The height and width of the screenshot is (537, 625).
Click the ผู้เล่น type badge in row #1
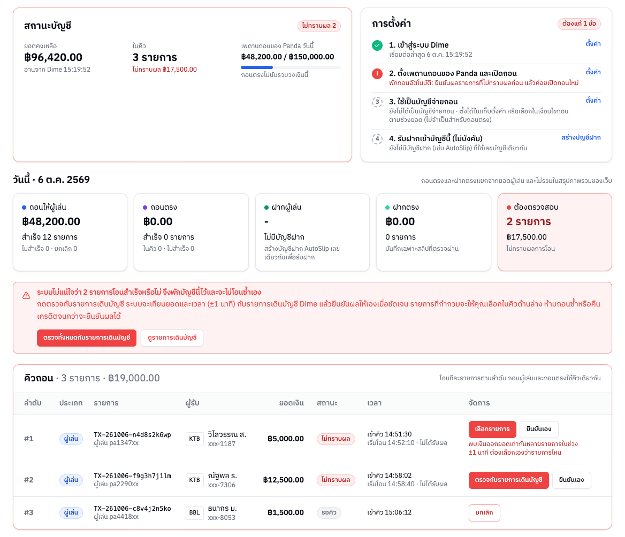(x=71, y=439)
